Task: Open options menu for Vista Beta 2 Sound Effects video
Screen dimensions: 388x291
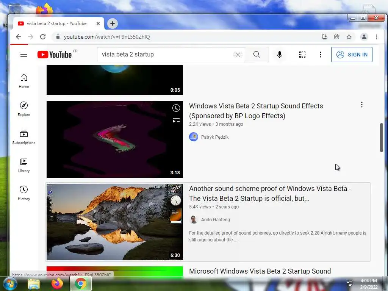Action: (362, 105)
